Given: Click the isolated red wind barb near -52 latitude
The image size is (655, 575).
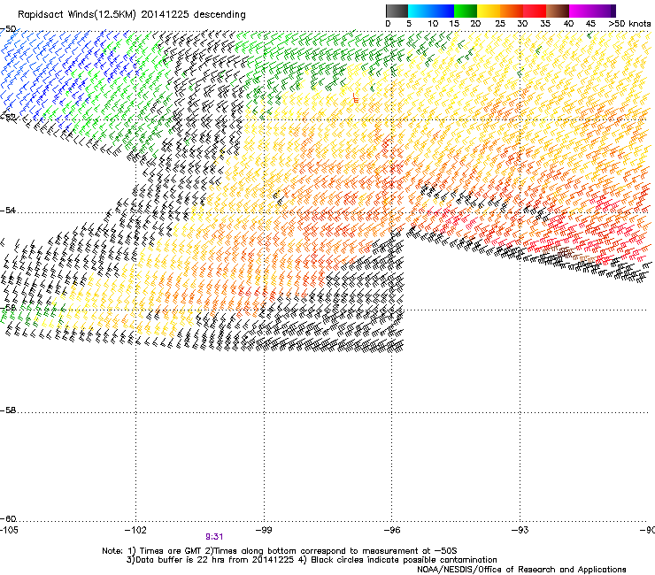Looking at the screenshot, I should (355, 98).
